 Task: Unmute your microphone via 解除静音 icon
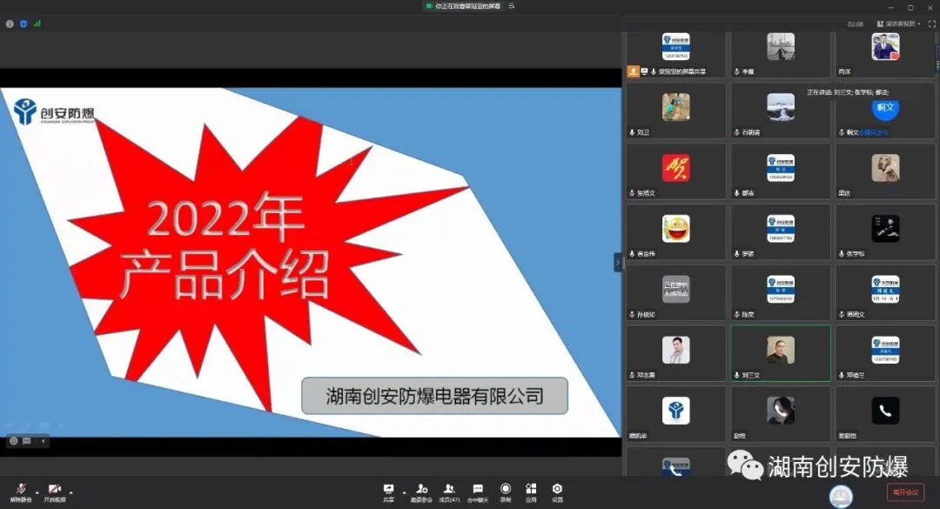[20, 489]
